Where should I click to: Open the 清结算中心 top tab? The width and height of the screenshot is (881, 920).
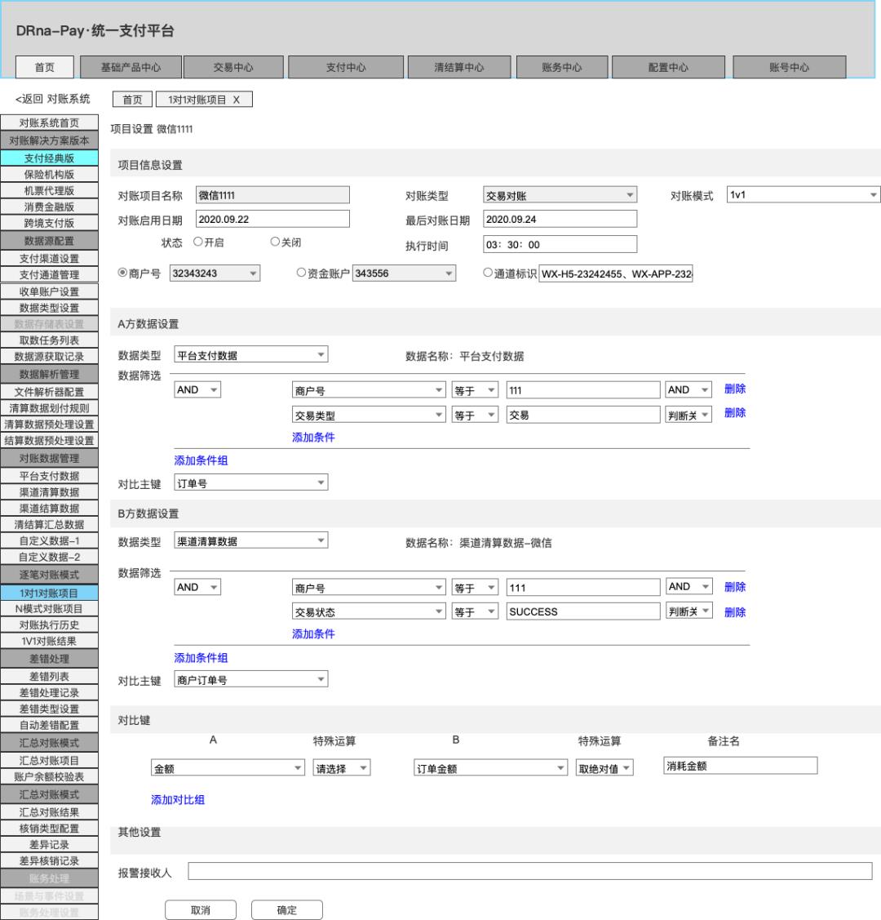[x=459, y=68]
